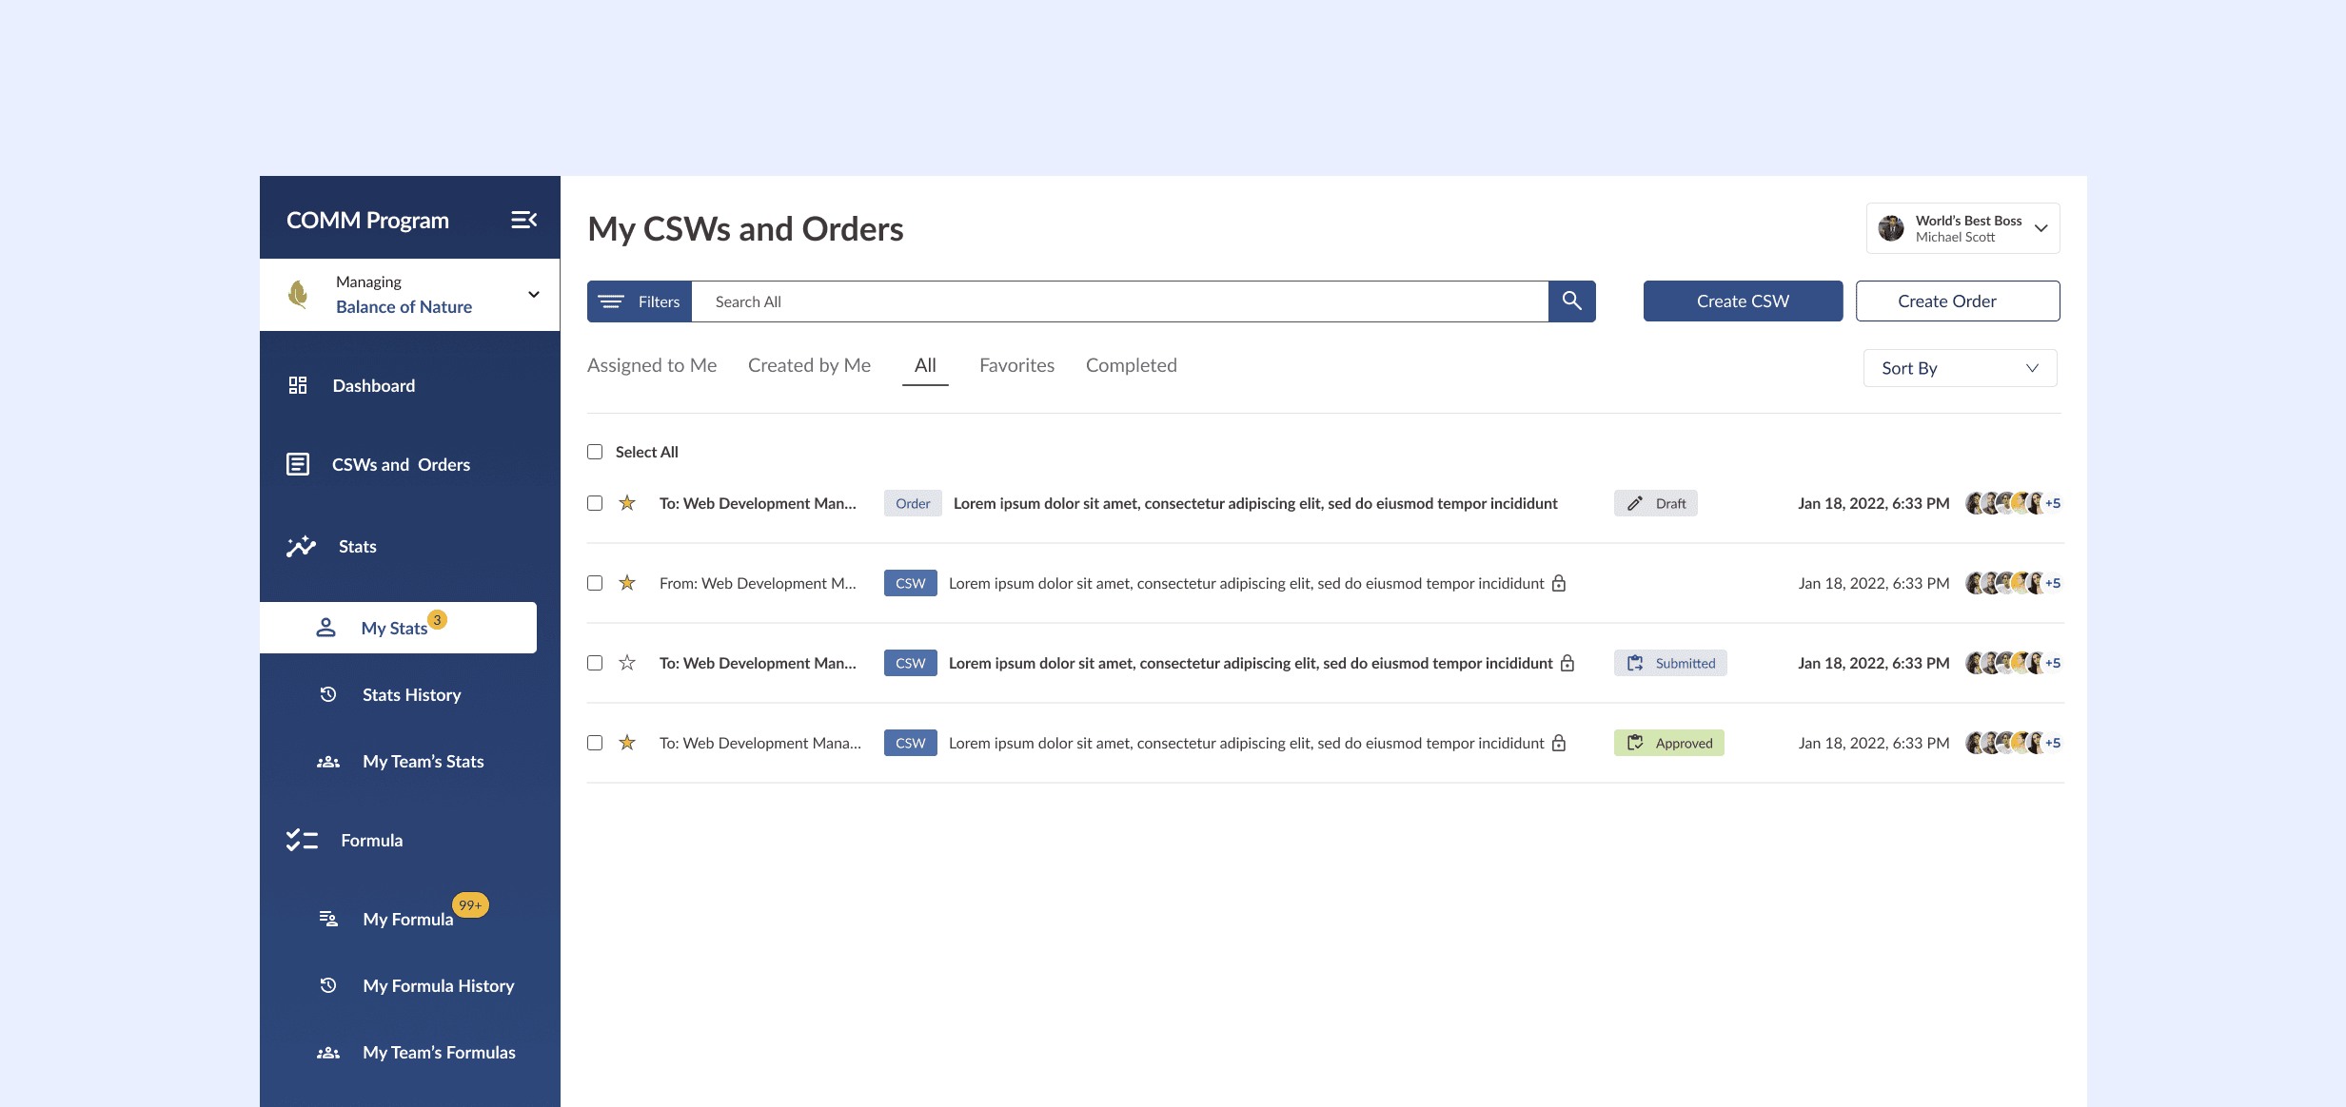Screen dimensions: 2346x1107
Task: Tick checkbox for Approved CSW row
Action: [x=595, y=743]
